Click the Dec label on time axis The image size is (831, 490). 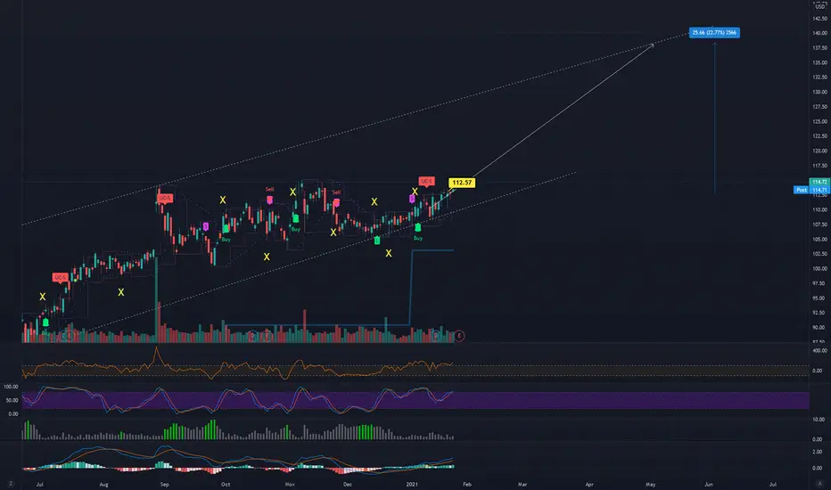tap(348, 484)
